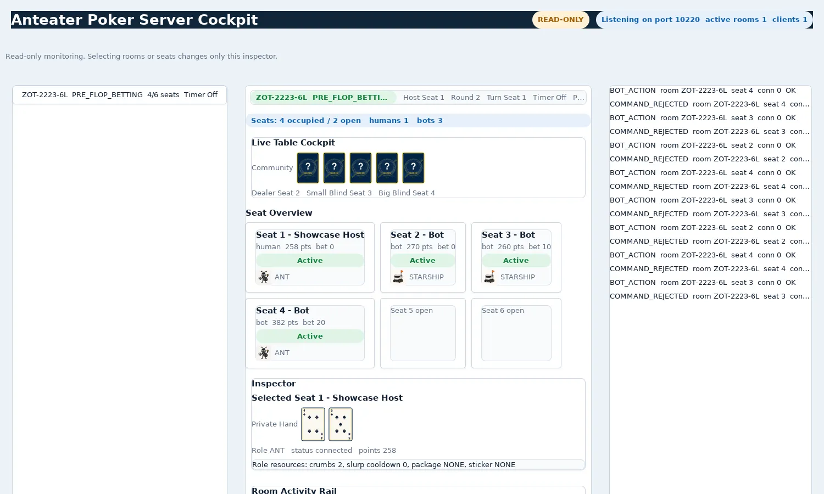Click the 'active rooms 1' header status

(736, 20)
